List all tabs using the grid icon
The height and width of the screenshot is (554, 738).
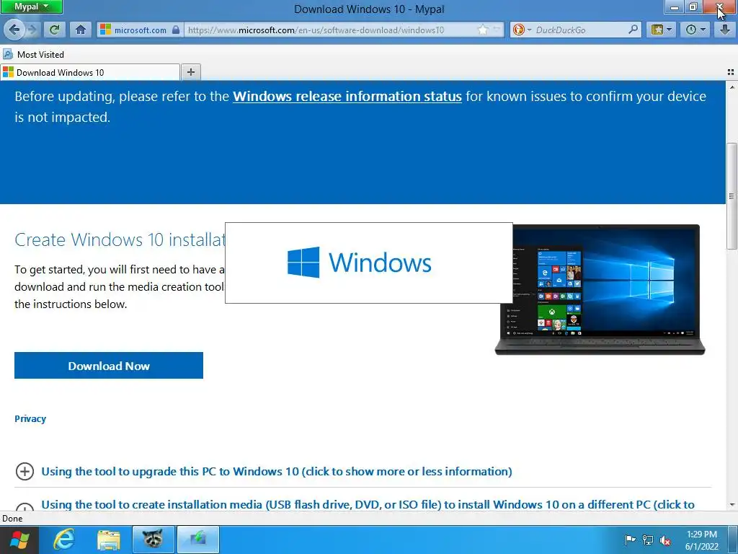(x=731, y=72)
